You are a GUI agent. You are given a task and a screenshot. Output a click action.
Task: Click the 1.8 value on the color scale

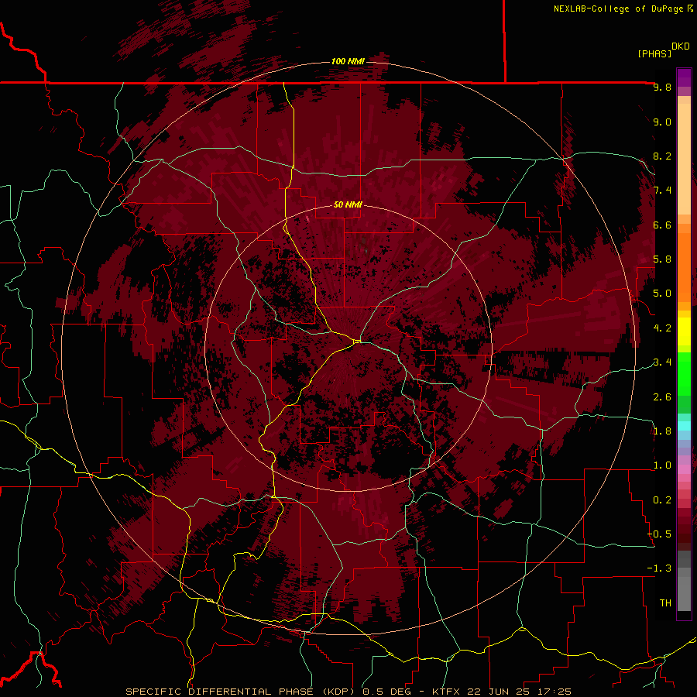pos(662,431)
